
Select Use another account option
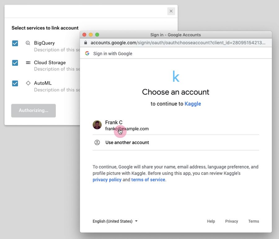coord(127,143)
